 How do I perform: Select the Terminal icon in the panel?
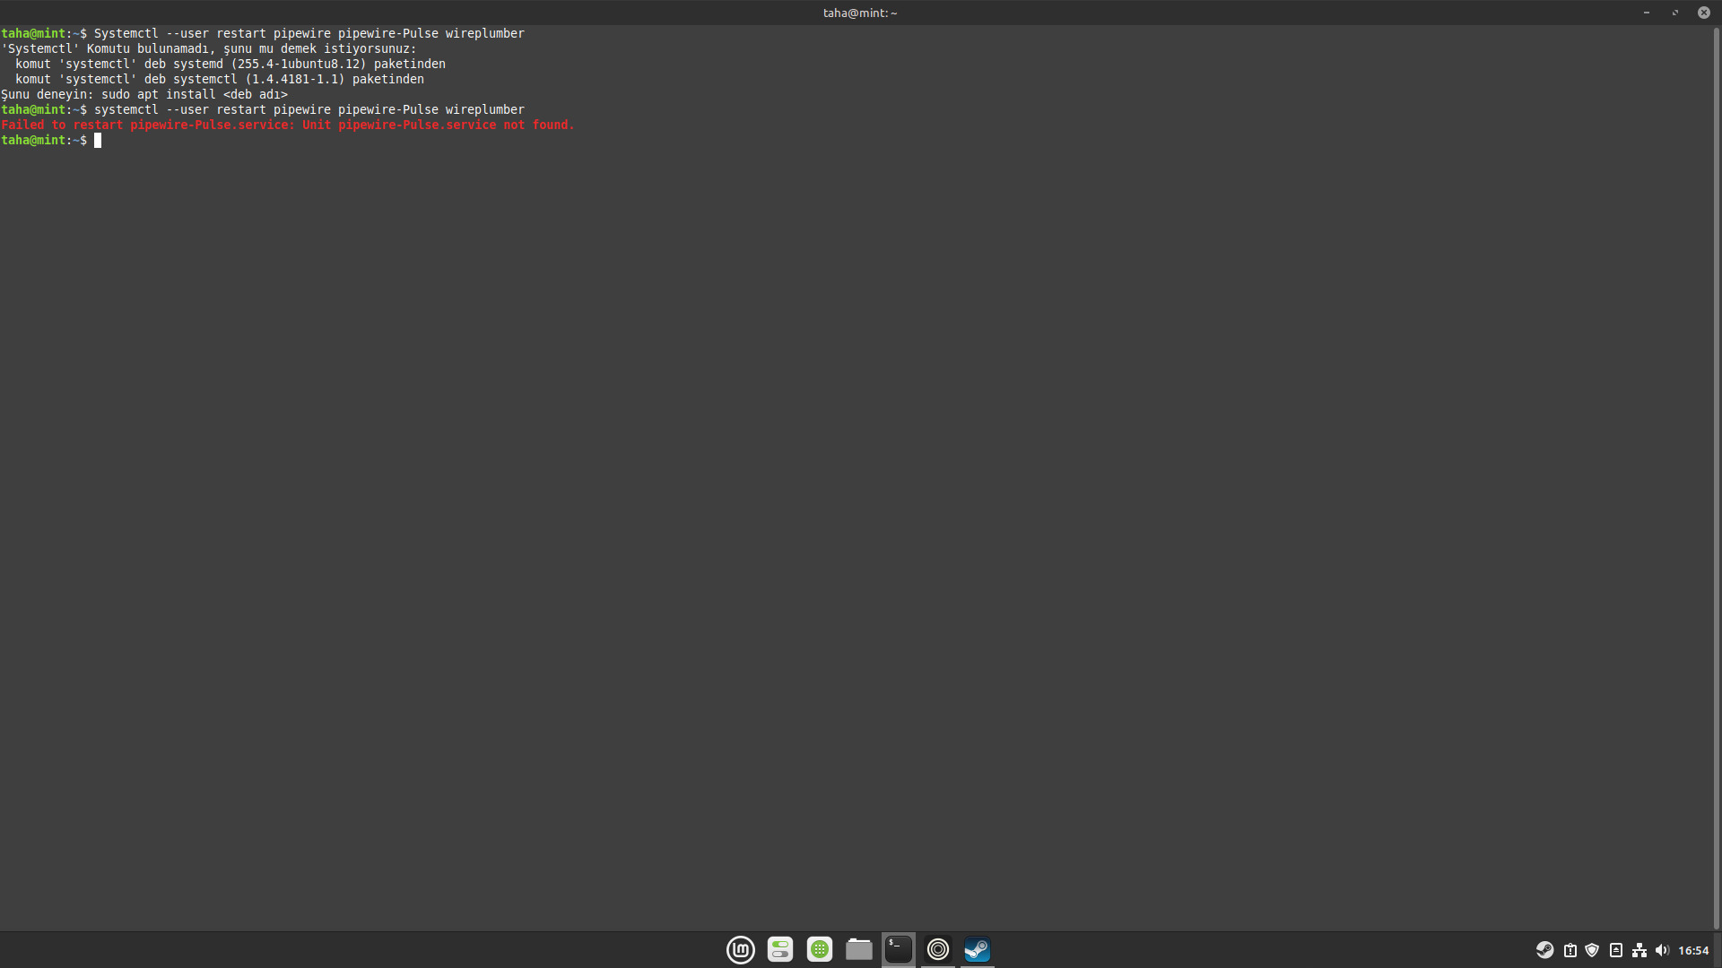tap(899, 949)
